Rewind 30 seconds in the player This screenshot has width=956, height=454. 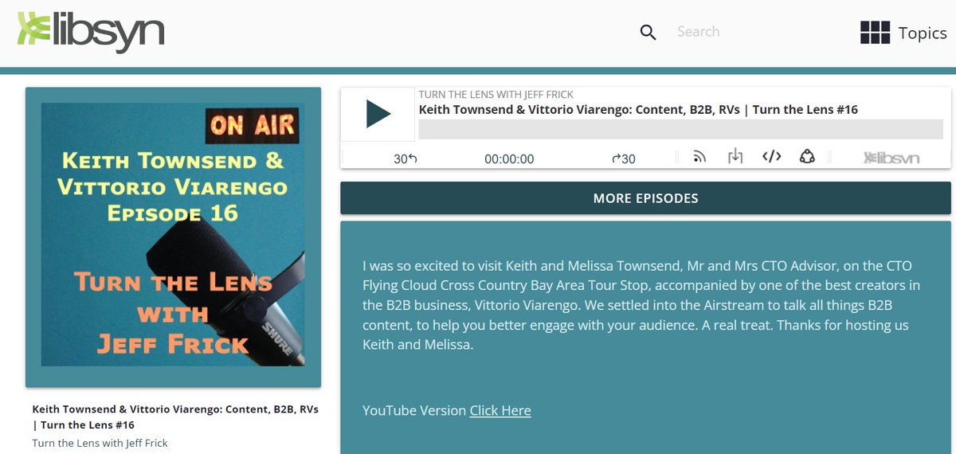pos(406,159)
